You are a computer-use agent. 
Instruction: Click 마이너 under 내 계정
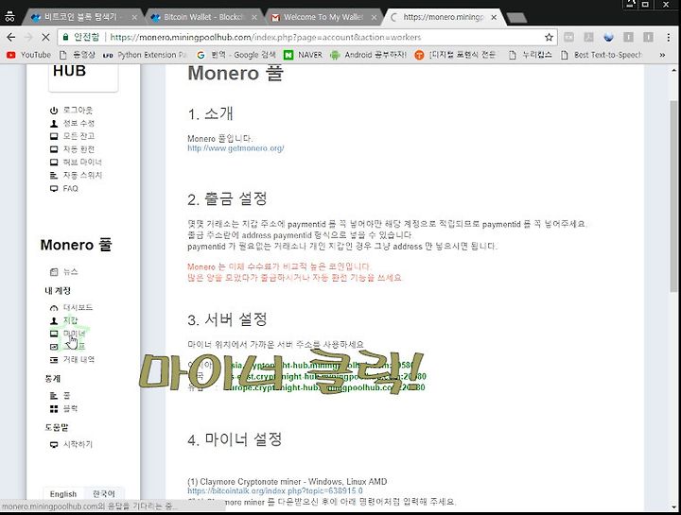tap(68, 334)
